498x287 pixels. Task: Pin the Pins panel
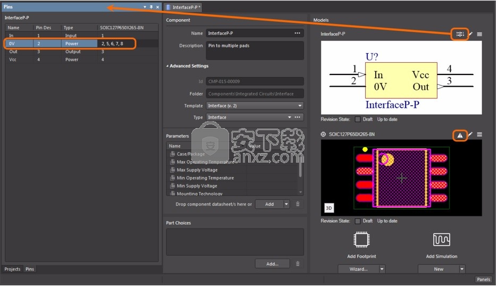pos(151,7)
